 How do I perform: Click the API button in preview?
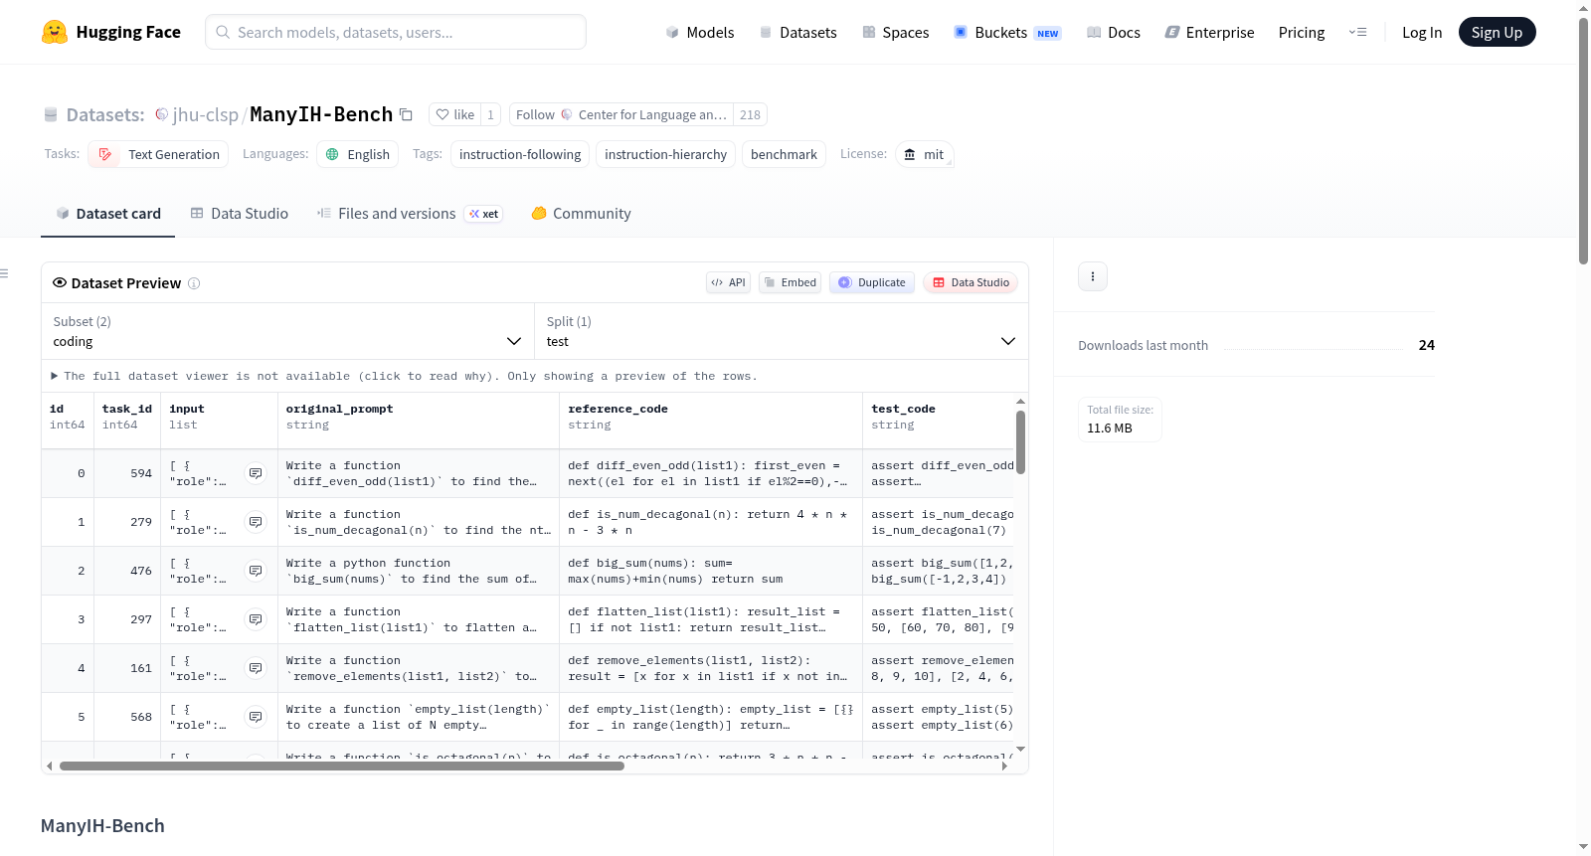coord(728,282)
